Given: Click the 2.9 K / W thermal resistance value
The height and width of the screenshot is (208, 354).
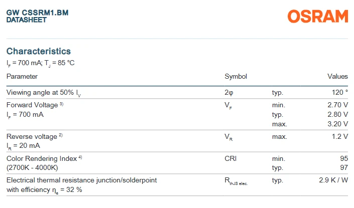Looking at the screenshot, I should pyautogui.click(x=333, y=180).
